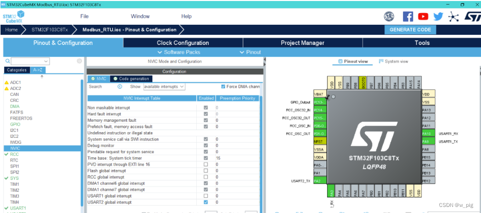Click the search magnifier icon in sidebar
481x213 pixels.
(x=8, y=61)
